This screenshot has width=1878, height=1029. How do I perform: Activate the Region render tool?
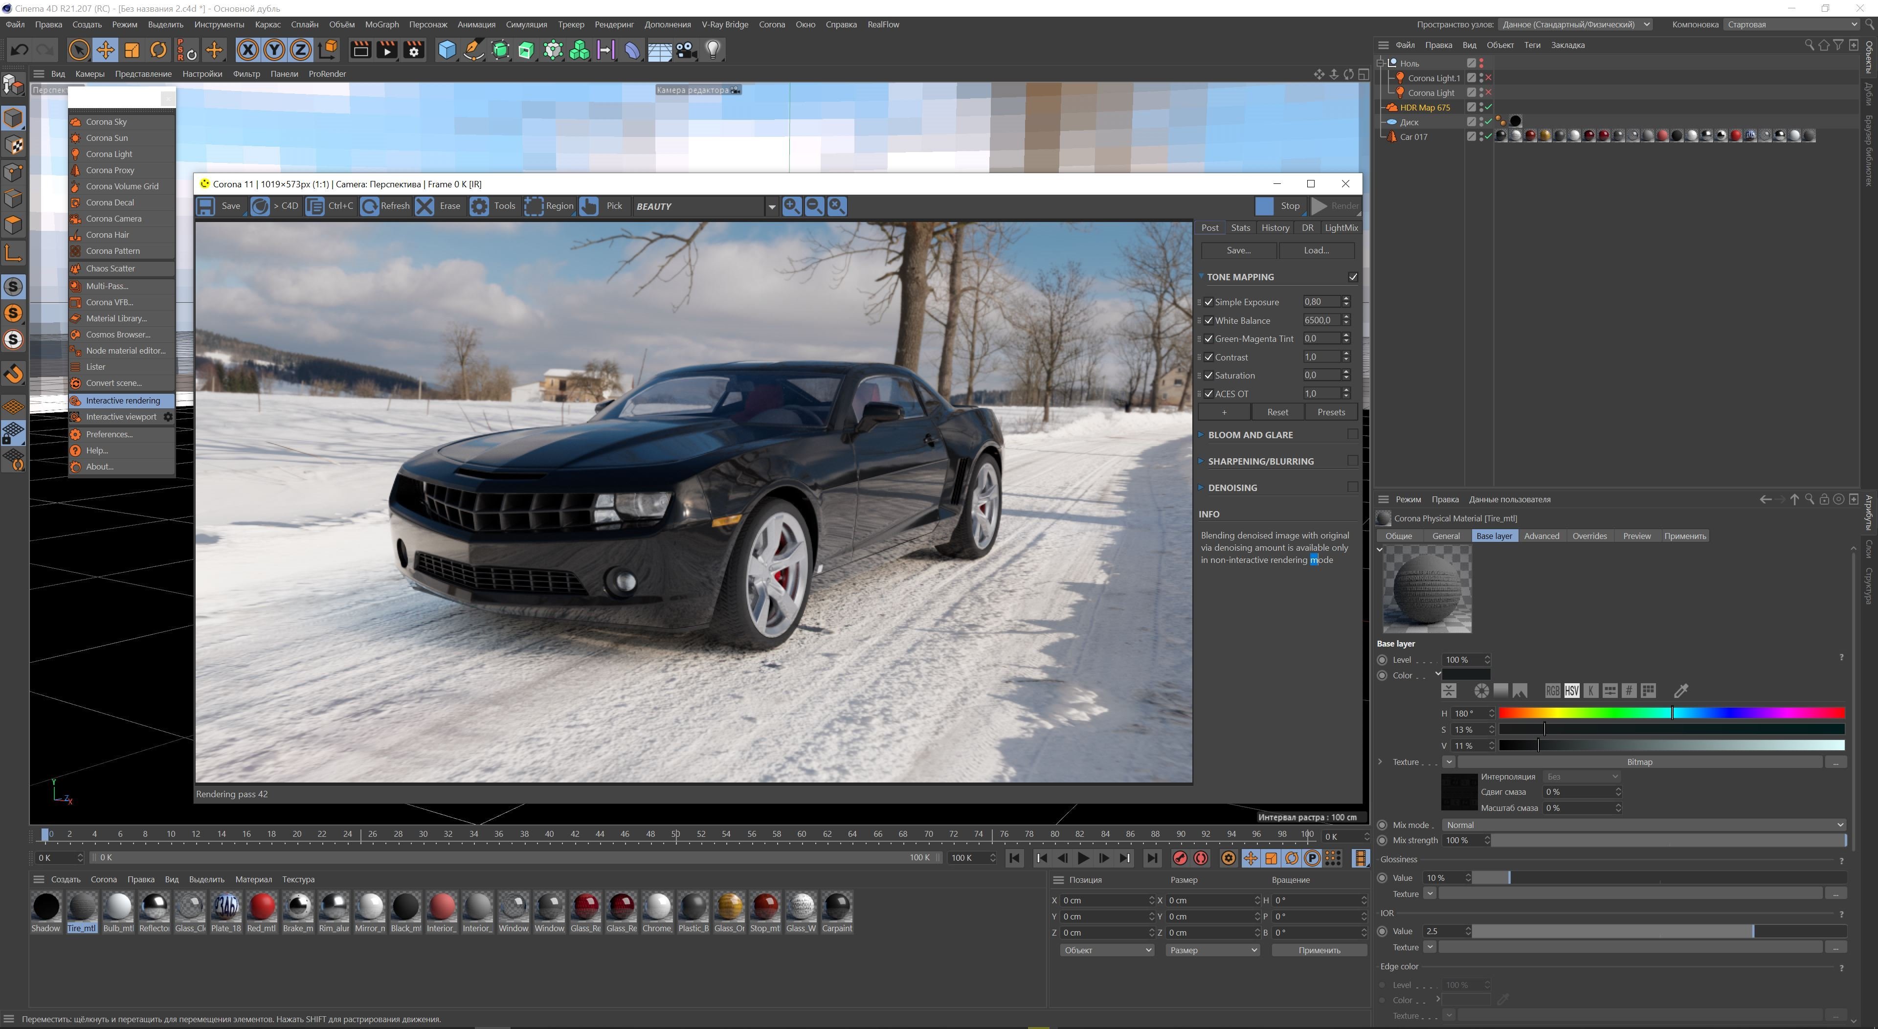(535, 206)
